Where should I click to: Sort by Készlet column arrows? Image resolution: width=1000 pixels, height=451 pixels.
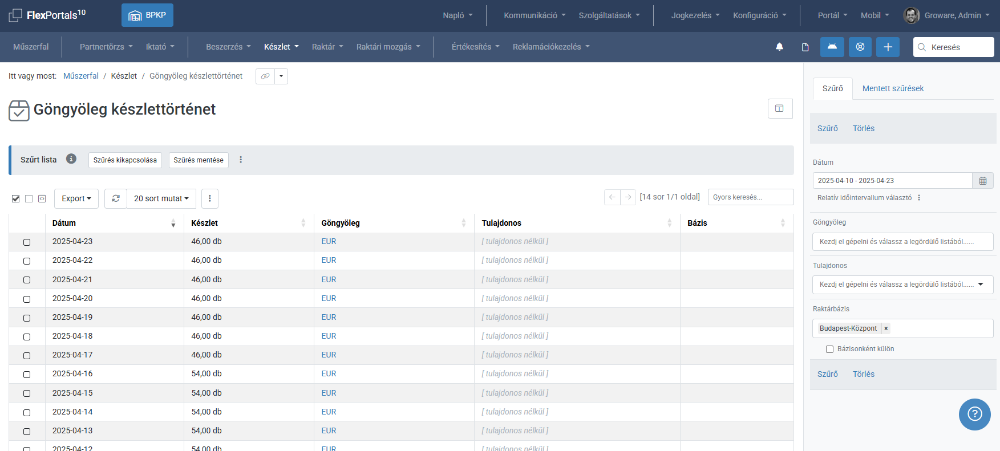[x=303, y=223]
